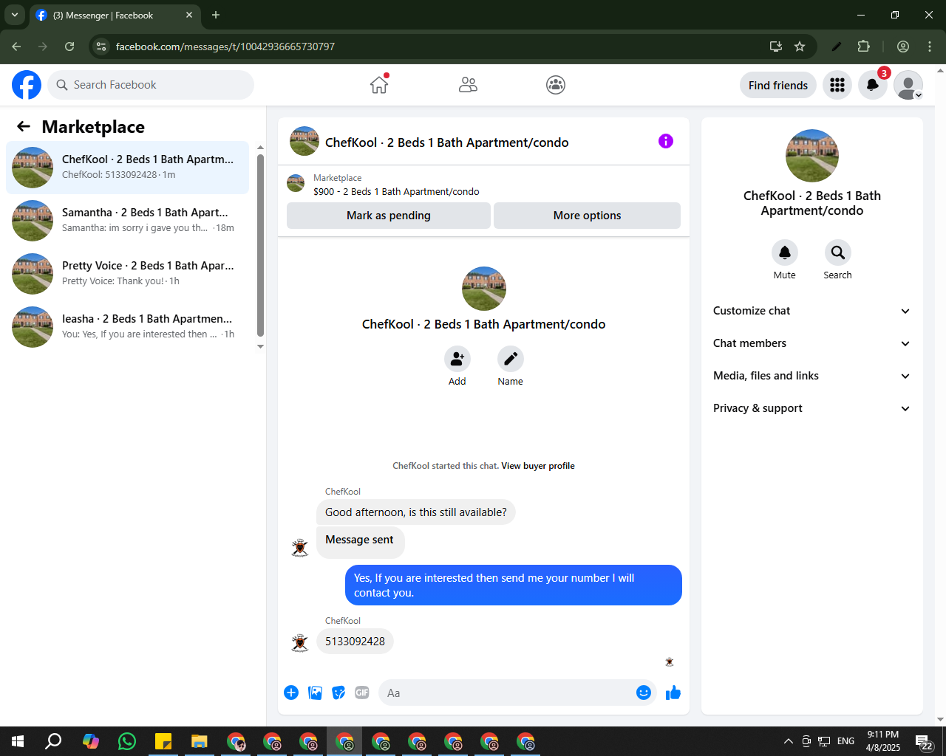Choose a GIF in composer
Screen dimensions: 946x756
tap(362, 693)
